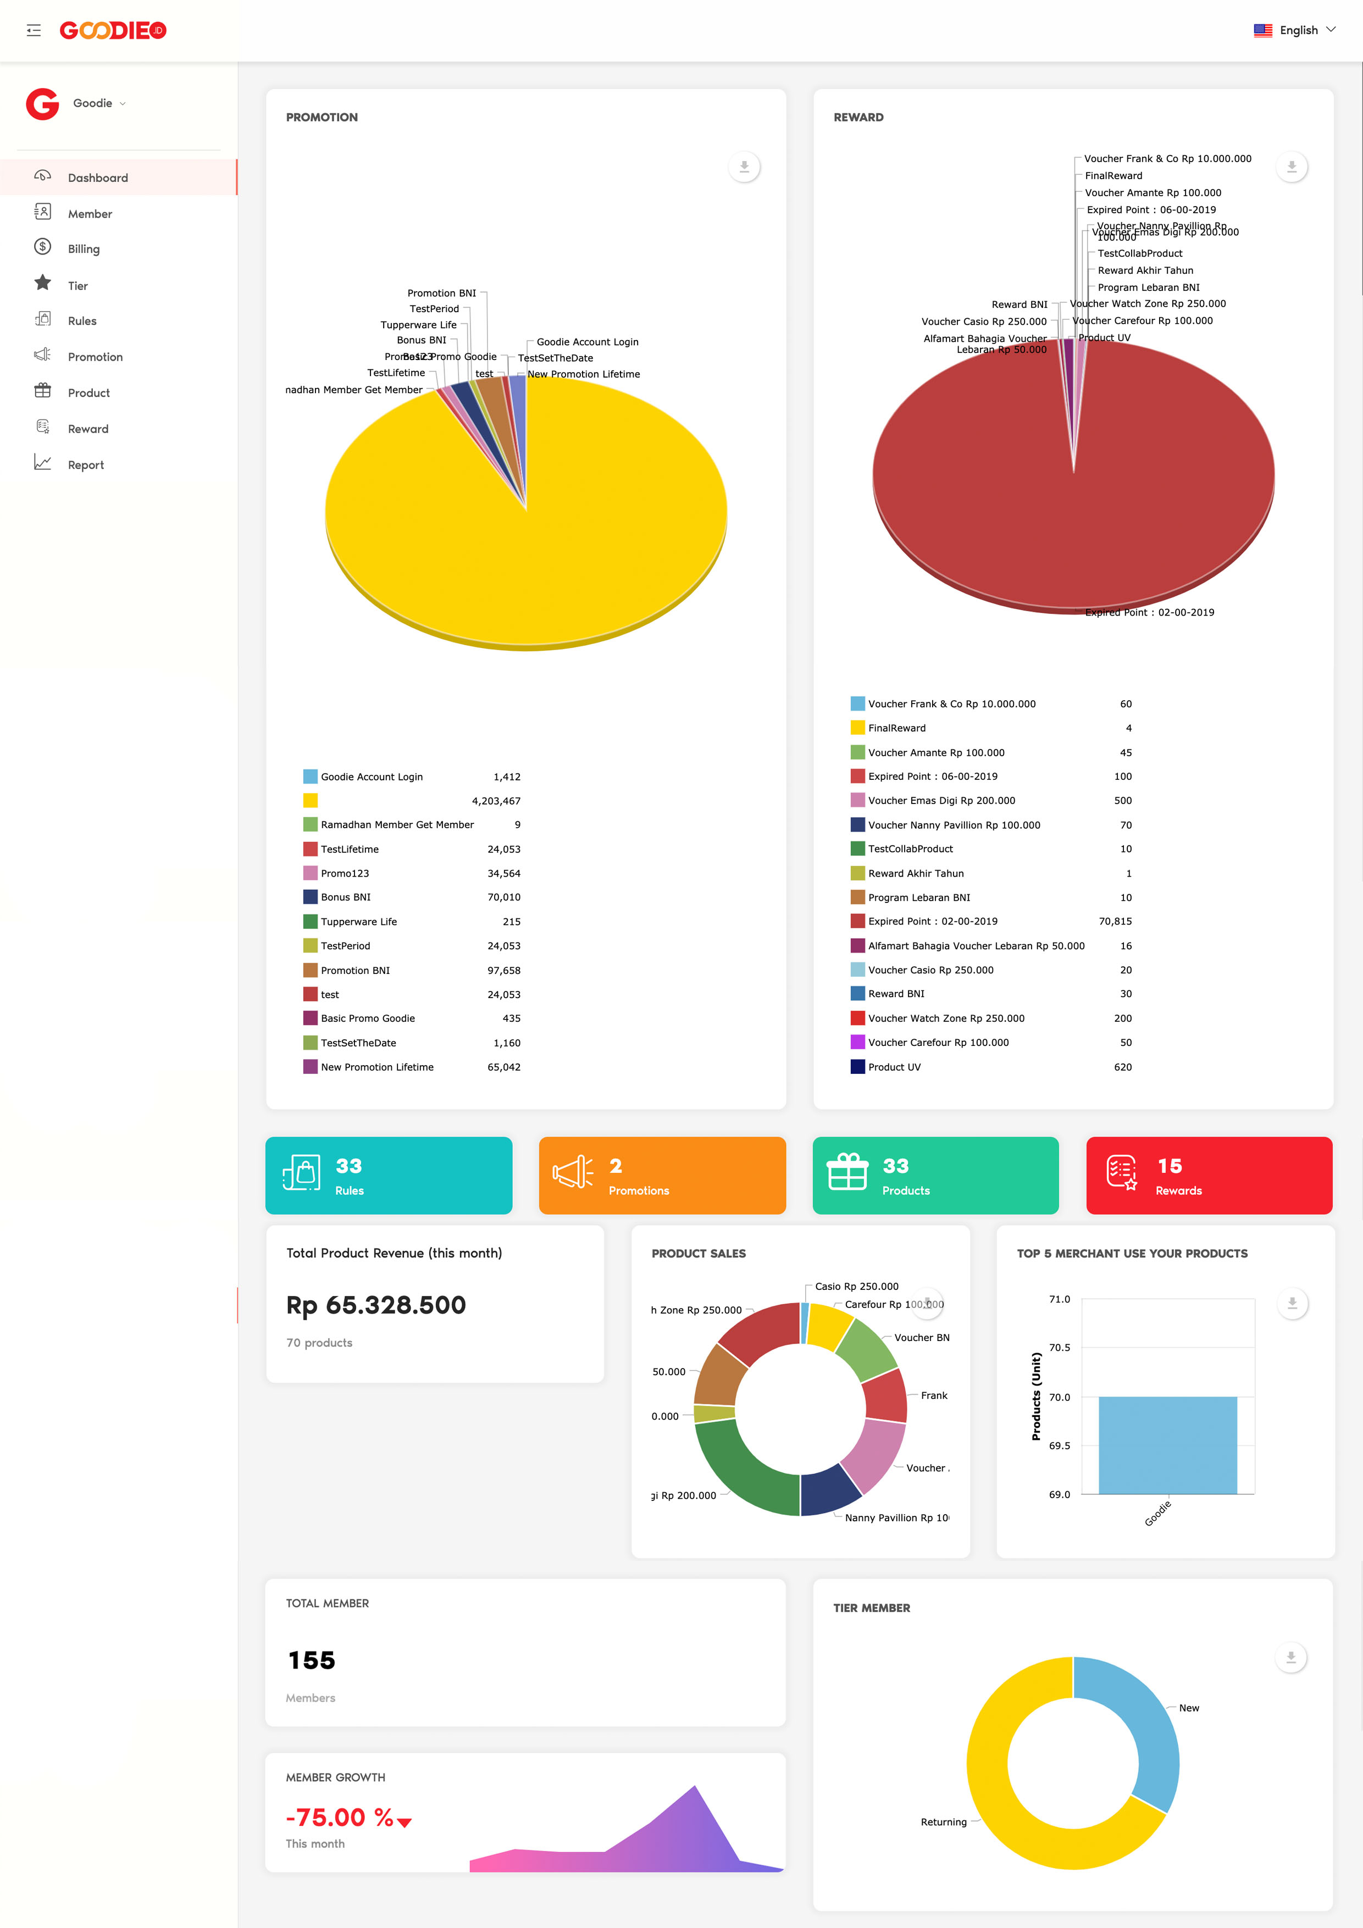Download the Promotion pie chart

(744, 167)
